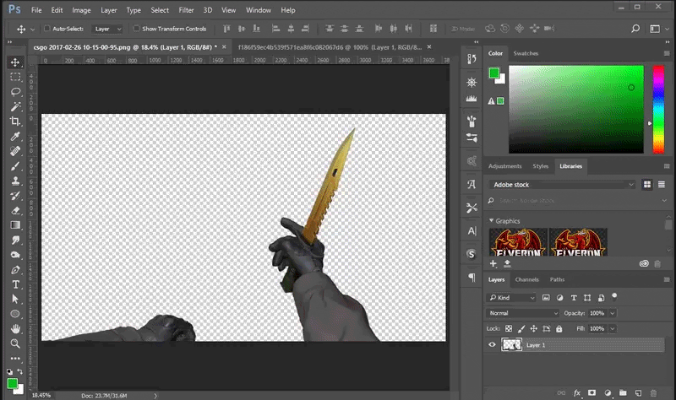The height and width of the screenshot is (400, 676).
Task: Select the Clone Stamp tool
Action: point(15,181)
